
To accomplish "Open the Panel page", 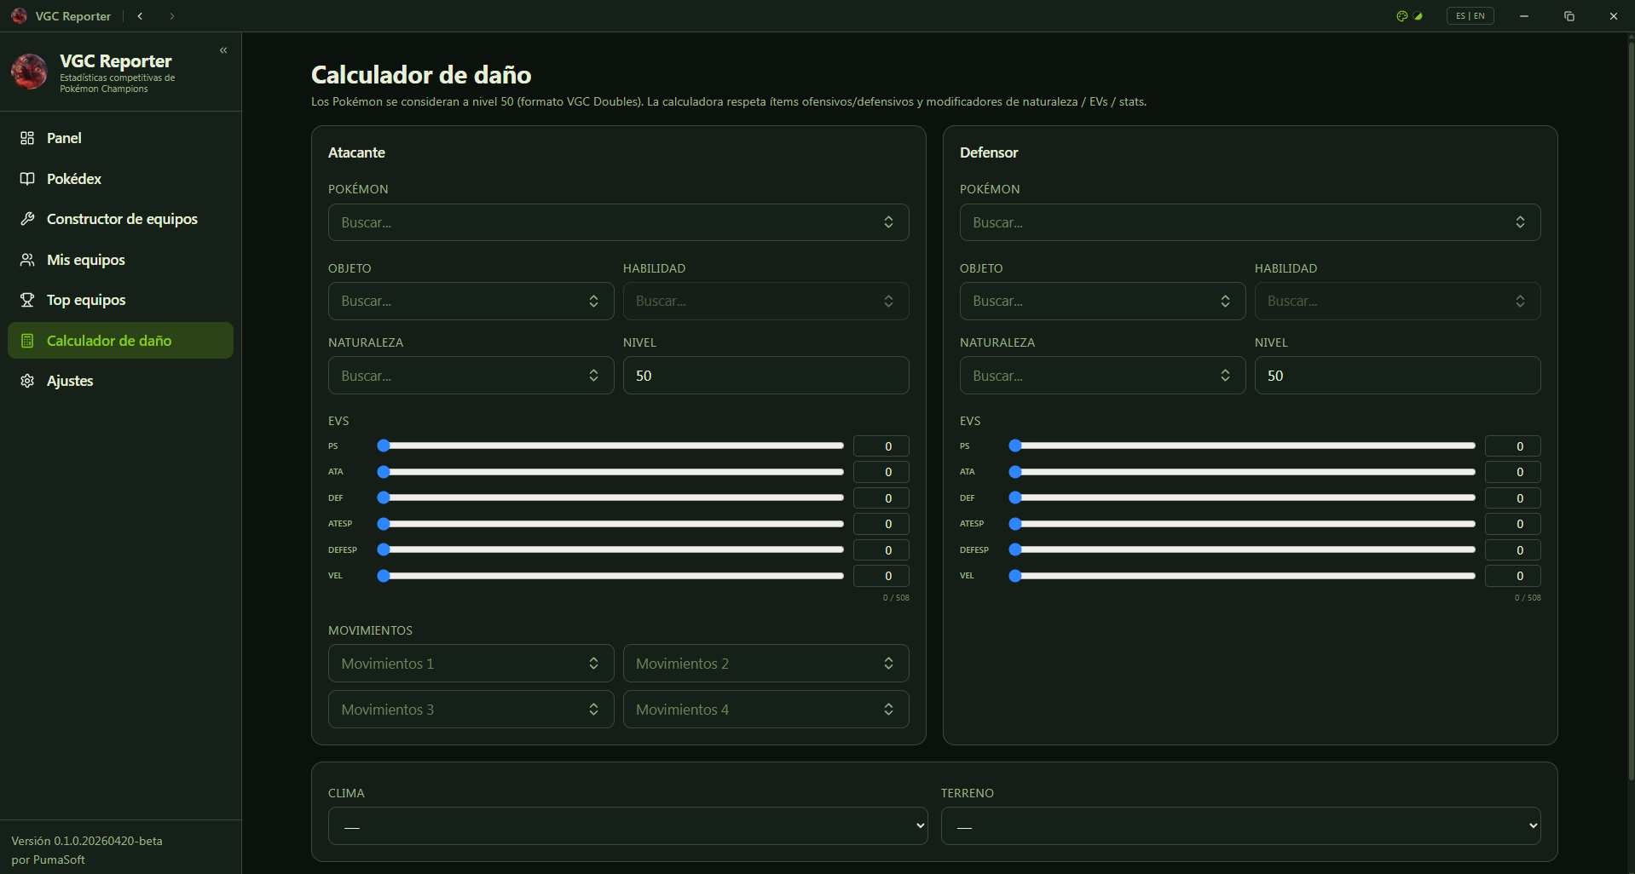I will click(x=120, y=138).
